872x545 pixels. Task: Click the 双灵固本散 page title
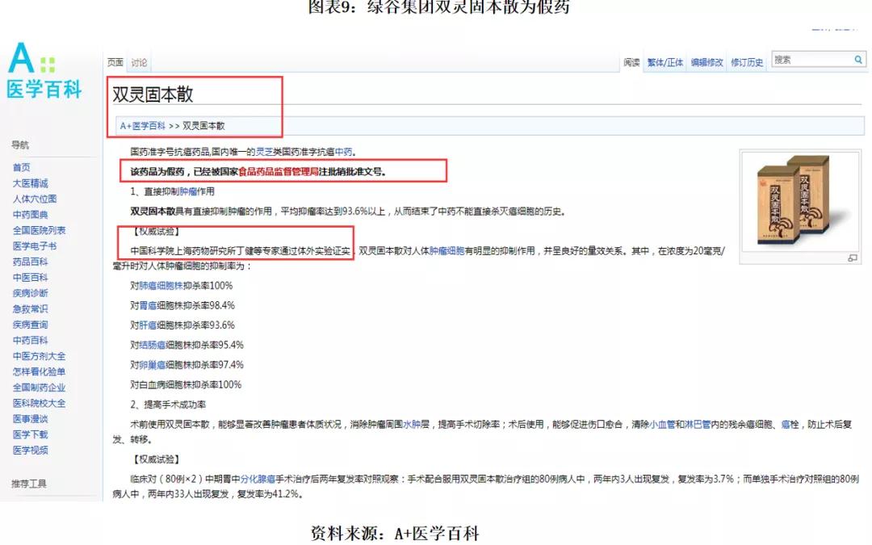click(153, 94)
